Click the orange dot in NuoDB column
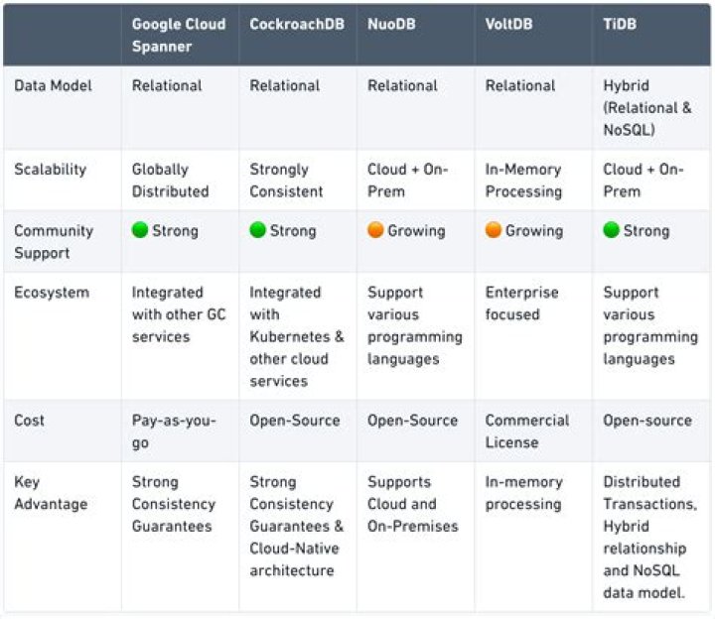 click(375, 230)
